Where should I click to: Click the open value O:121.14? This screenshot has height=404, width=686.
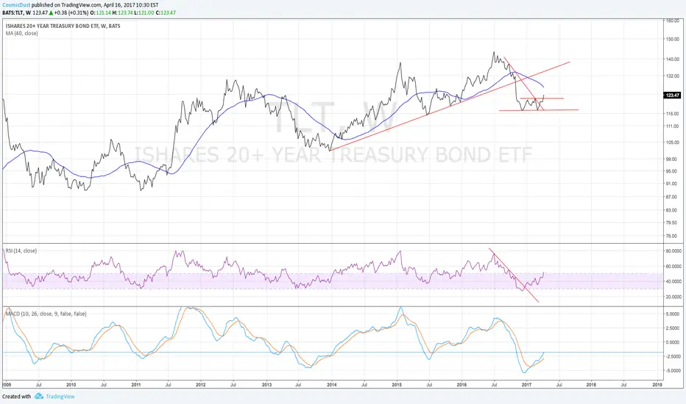[x=100, y=12]
